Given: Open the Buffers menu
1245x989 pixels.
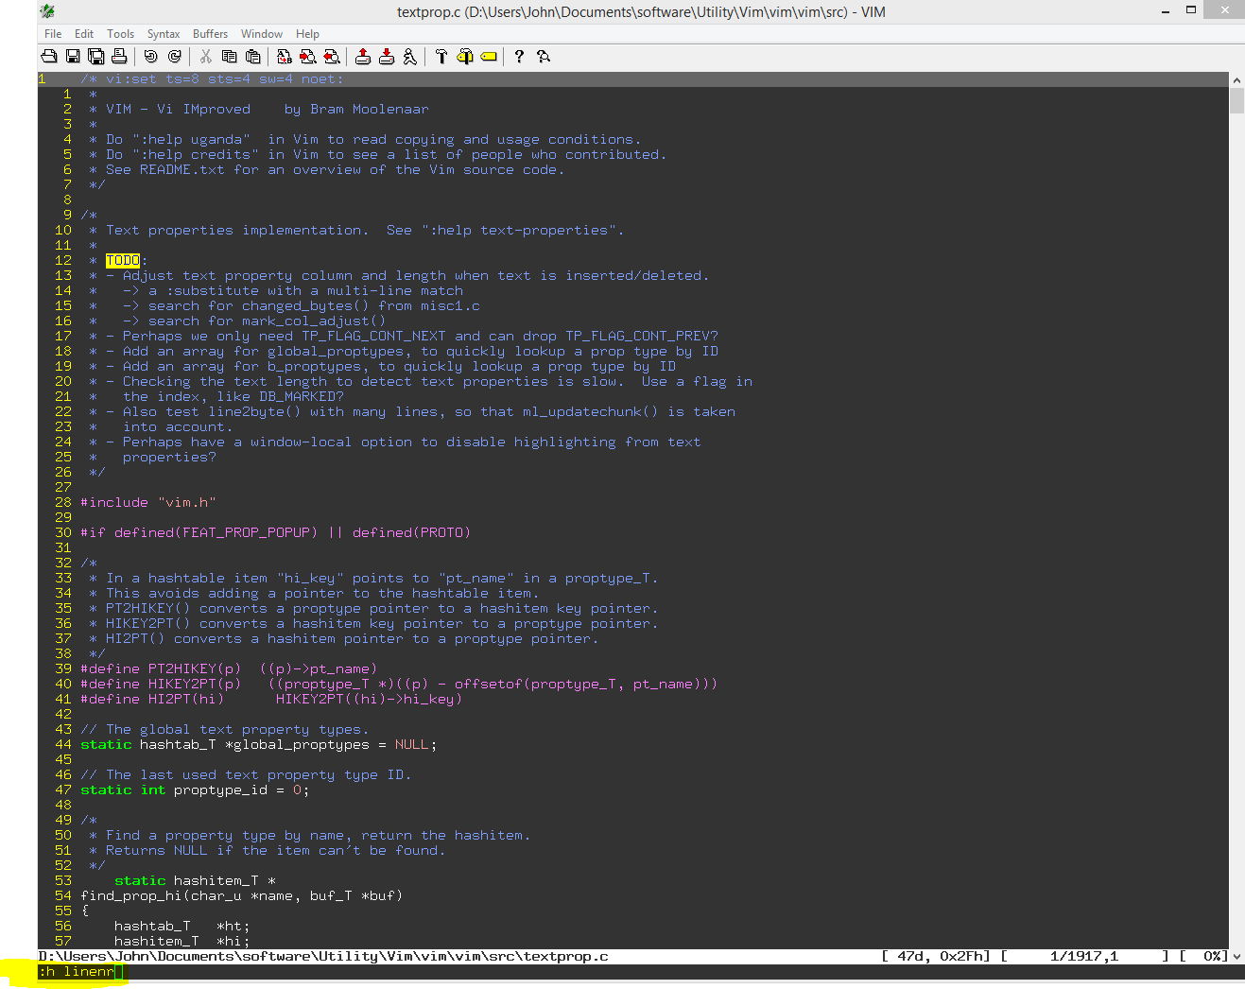Looking at the screenshot, I should (210, 33).
